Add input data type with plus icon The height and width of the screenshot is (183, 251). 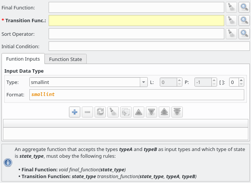75,112
